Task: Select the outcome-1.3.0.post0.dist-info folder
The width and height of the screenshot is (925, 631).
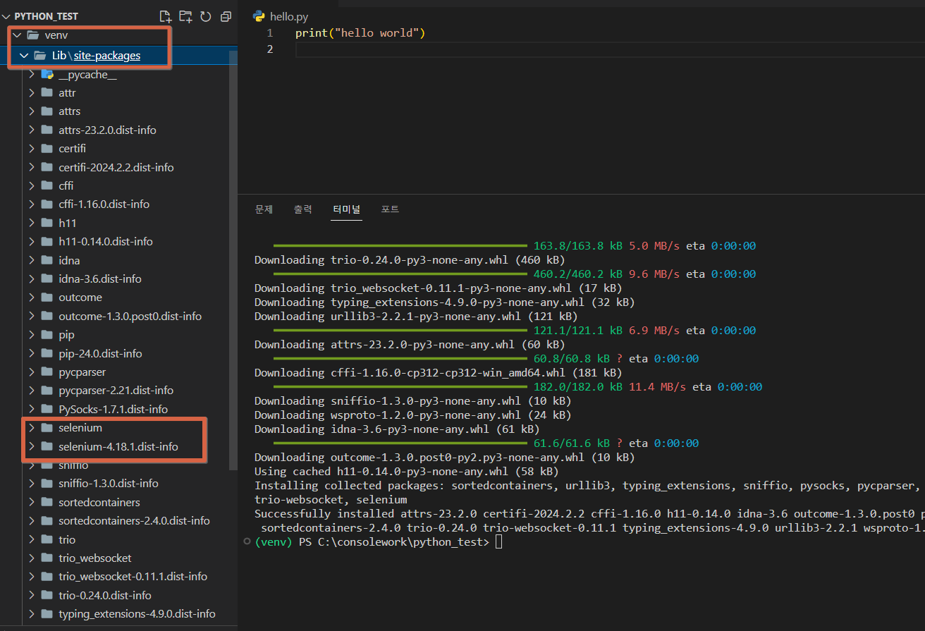Action: click(130, 316)
